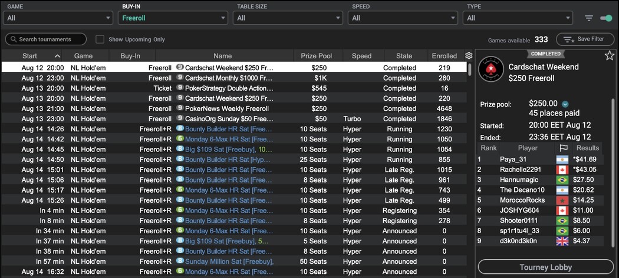Image resolution: width=619 pixels, height=278 pixels.
Task: Open the SPEED filter dropdown
Action: tap(403, 18)
